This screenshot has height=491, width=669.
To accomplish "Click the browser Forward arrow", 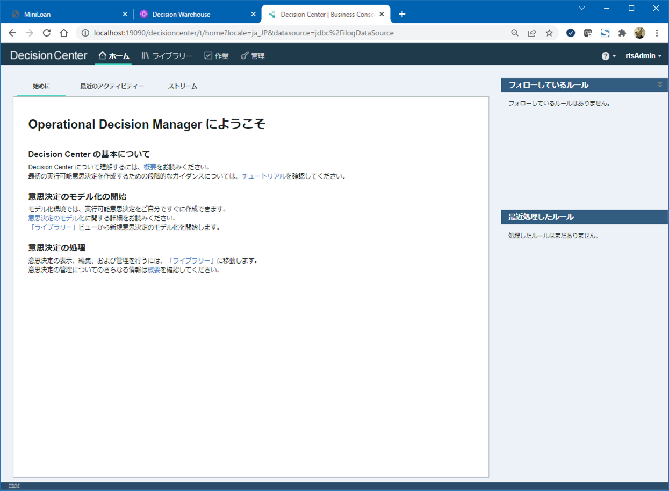I will [x=30, y=33].
